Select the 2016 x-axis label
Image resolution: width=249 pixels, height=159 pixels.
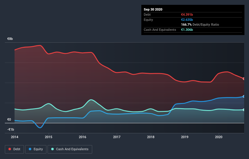82,137
